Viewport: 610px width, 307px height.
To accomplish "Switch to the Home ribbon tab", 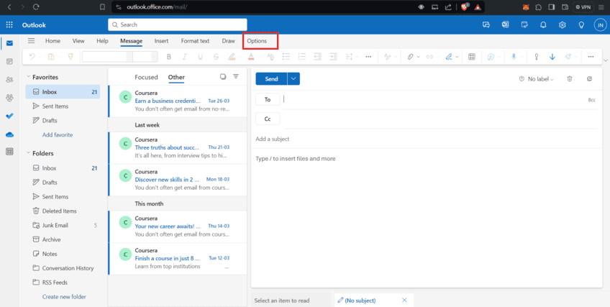I will [x=53, y=41].
